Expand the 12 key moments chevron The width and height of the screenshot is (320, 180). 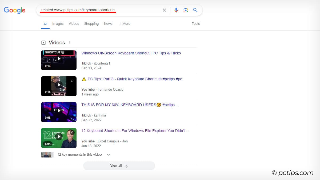[108, 154]
